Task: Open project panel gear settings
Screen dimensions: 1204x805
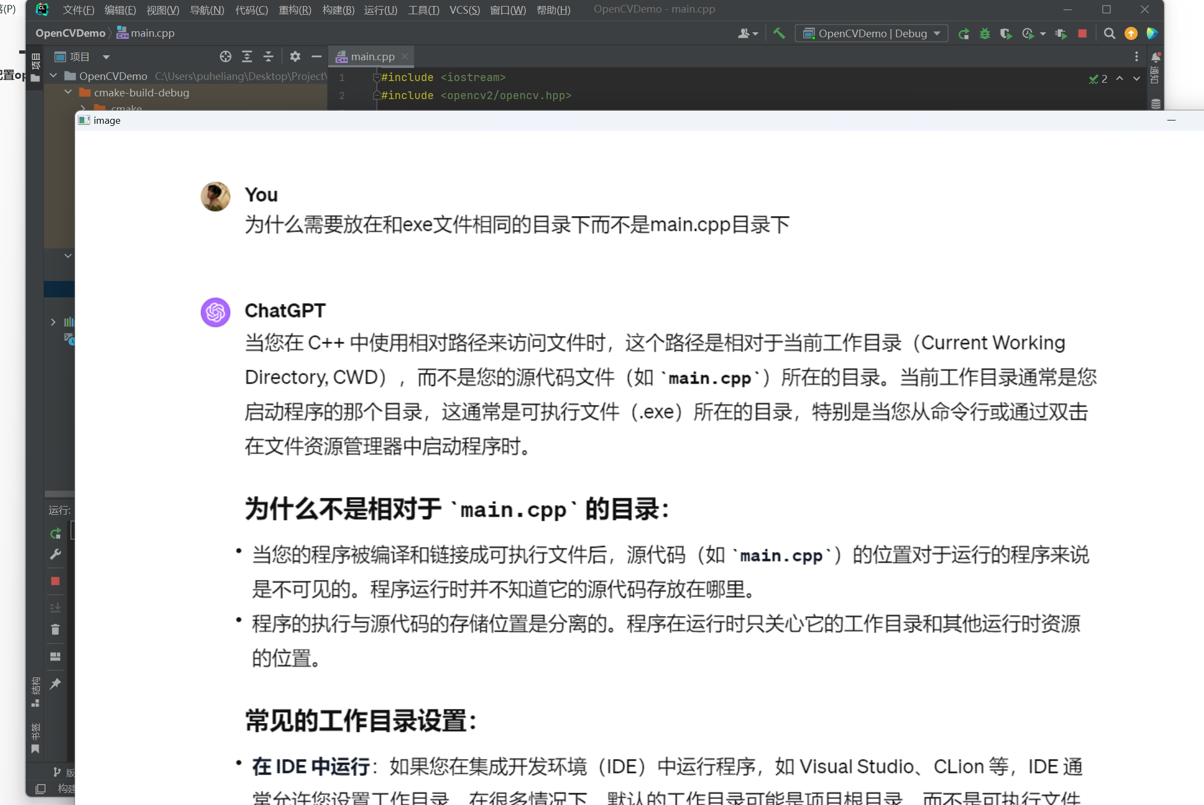Action: coord(295,56)
